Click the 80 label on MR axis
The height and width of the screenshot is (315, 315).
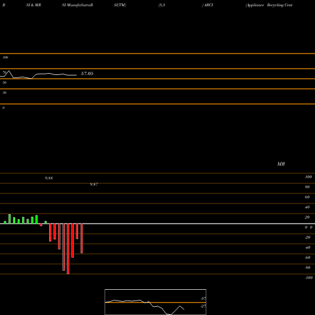[307, 187]
